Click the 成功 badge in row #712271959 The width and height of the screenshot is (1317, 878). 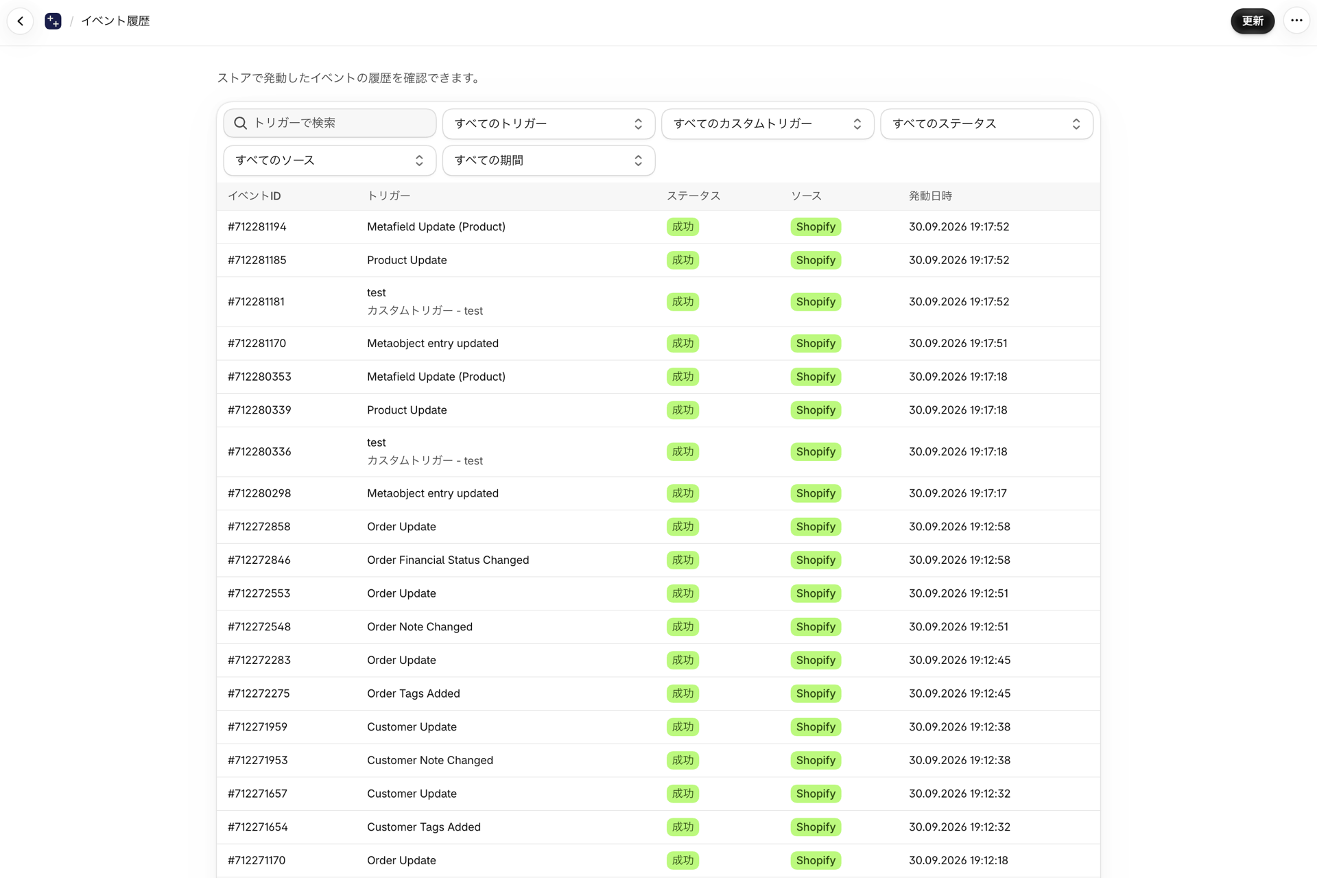pyautogui.click(x=683, y=727)
